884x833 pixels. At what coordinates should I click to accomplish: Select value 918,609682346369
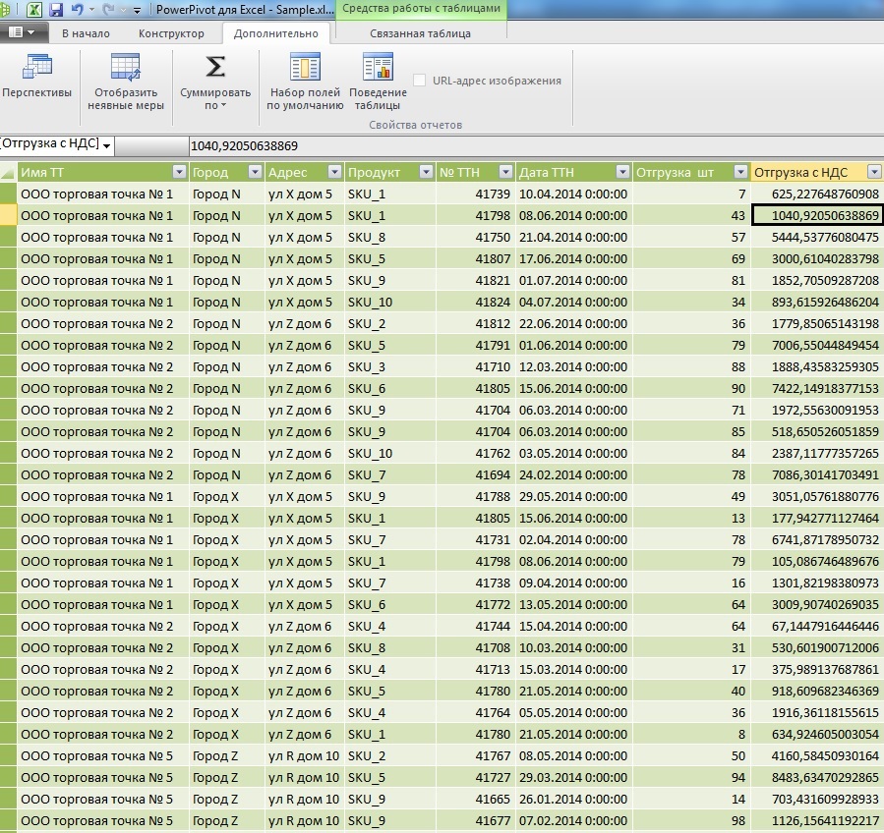(x=817, y=692)
